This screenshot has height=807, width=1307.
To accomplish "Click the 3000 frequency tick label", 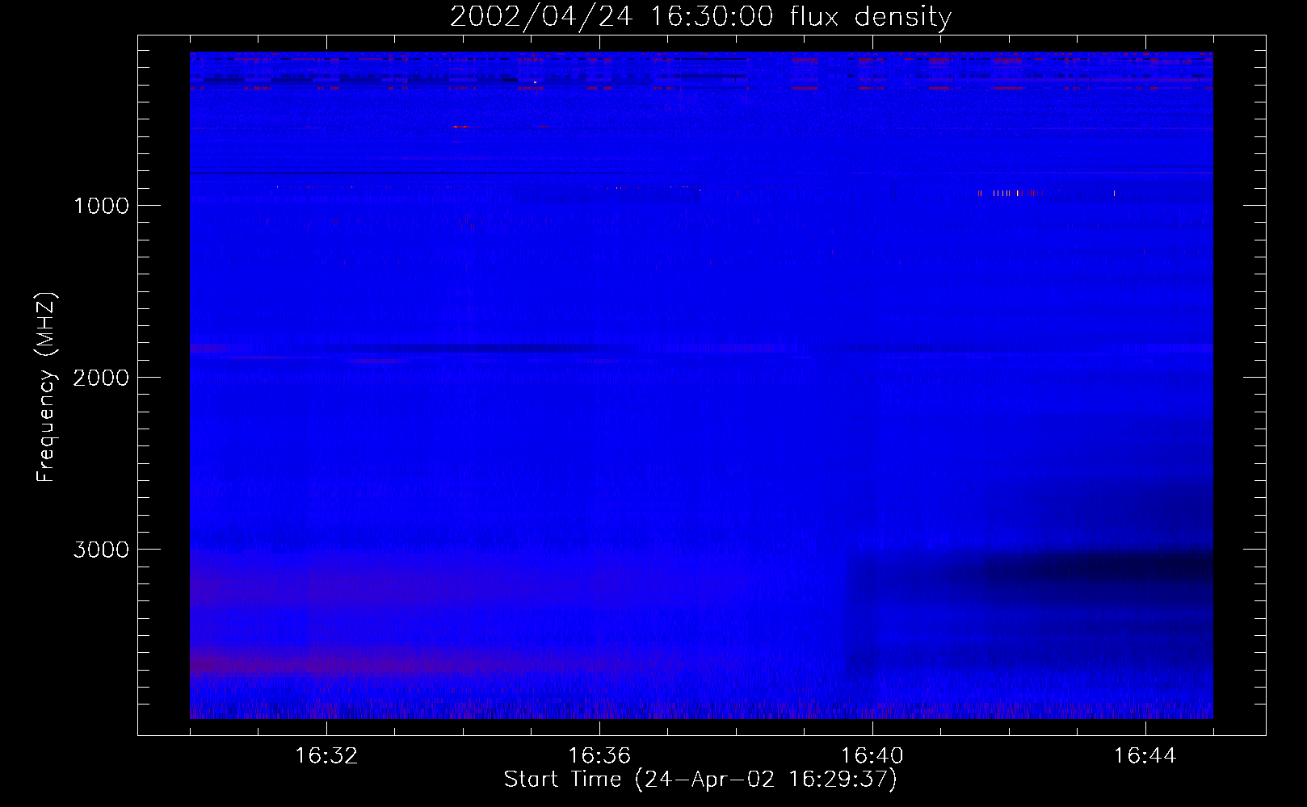I will 101,550.
